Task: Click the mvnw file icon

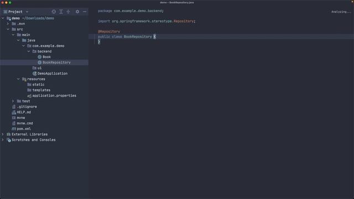Action: tap(14, 118)
